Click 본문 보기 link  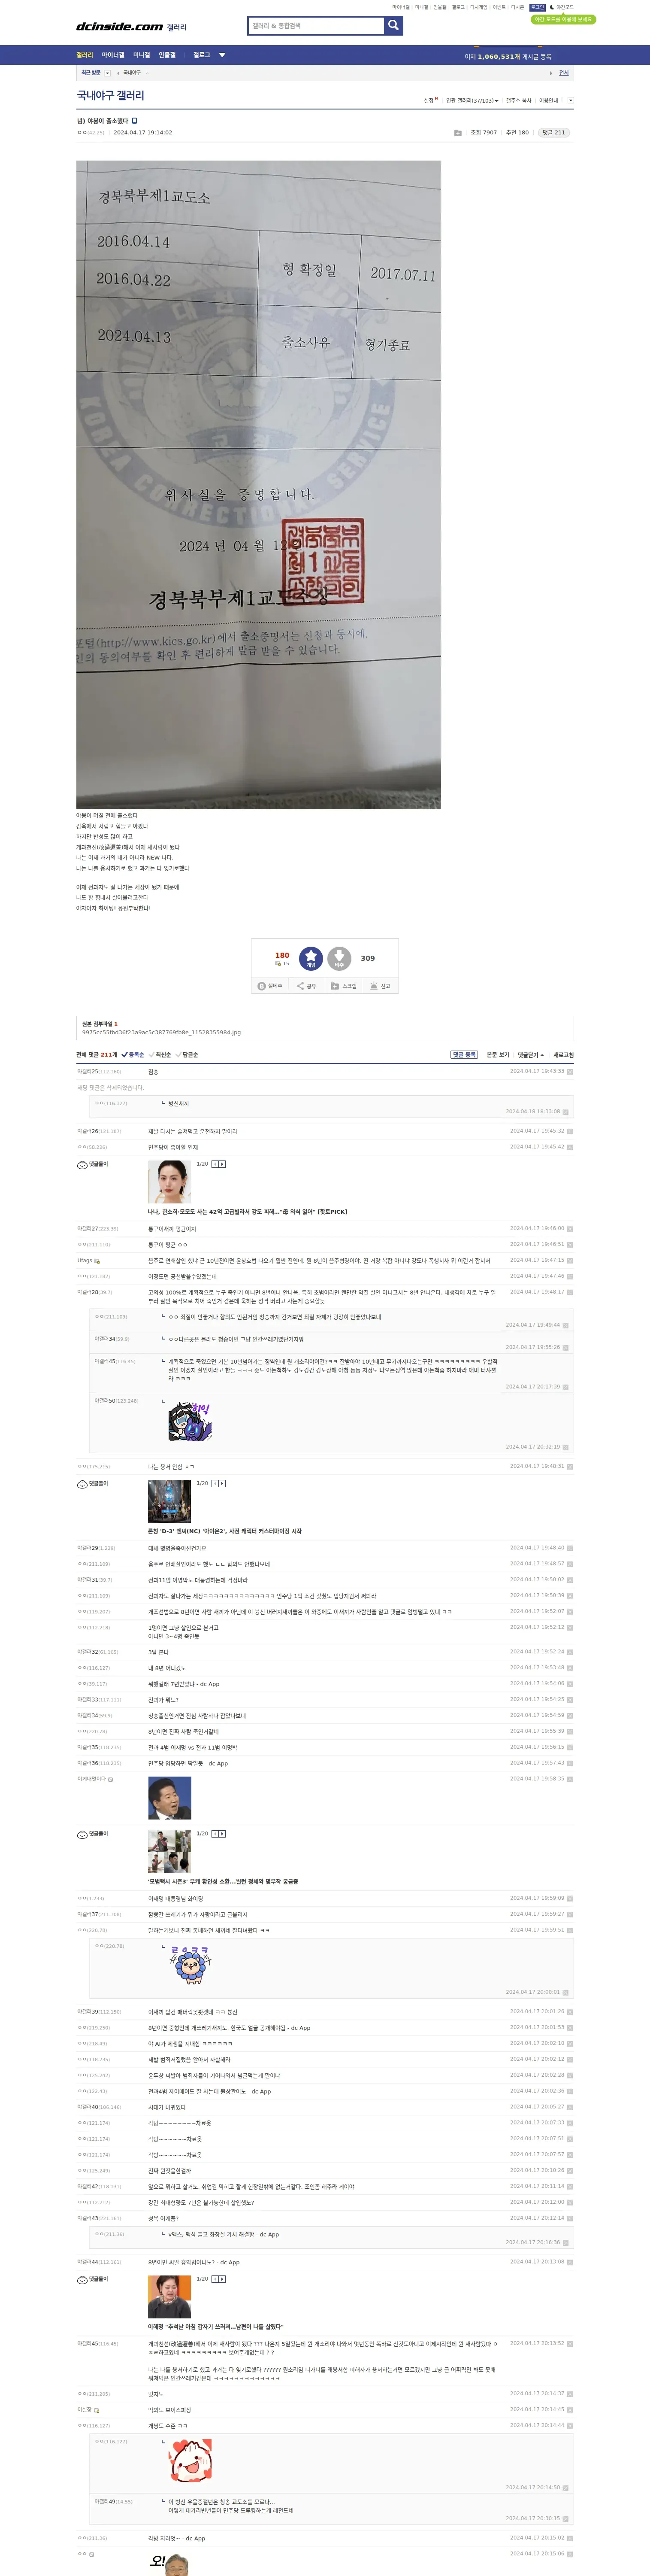click(x=498, y=1054)
